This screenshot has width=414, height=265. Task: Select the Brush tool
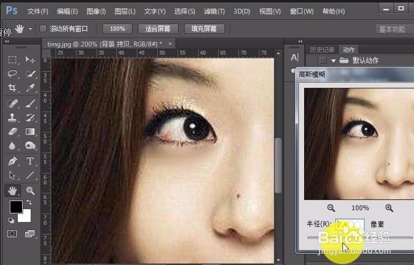[30, 103]
